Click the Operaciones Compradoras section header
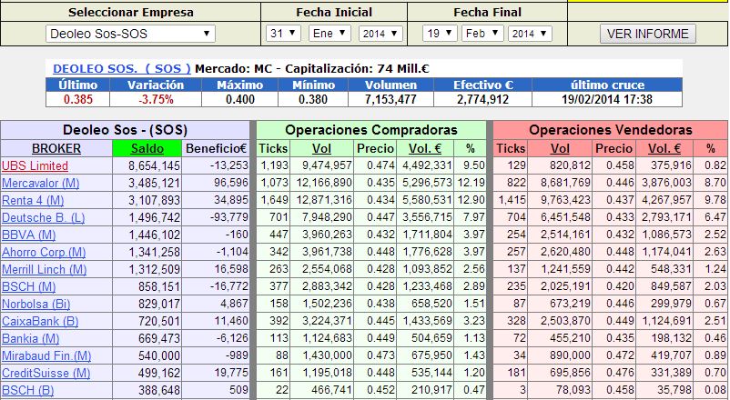The image size is (730, 400). tap(371, 130)
